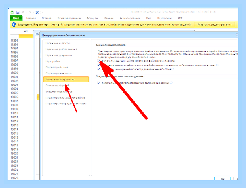Select row header 18010
Image resolution: width=246 pixels, height=188 pixels.
(x=14, y=113)
